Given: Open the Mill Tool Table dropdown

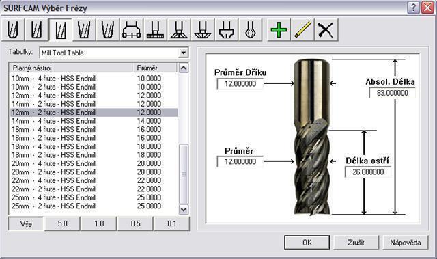Looking at the screenshot, I should (x=183, y=53).
